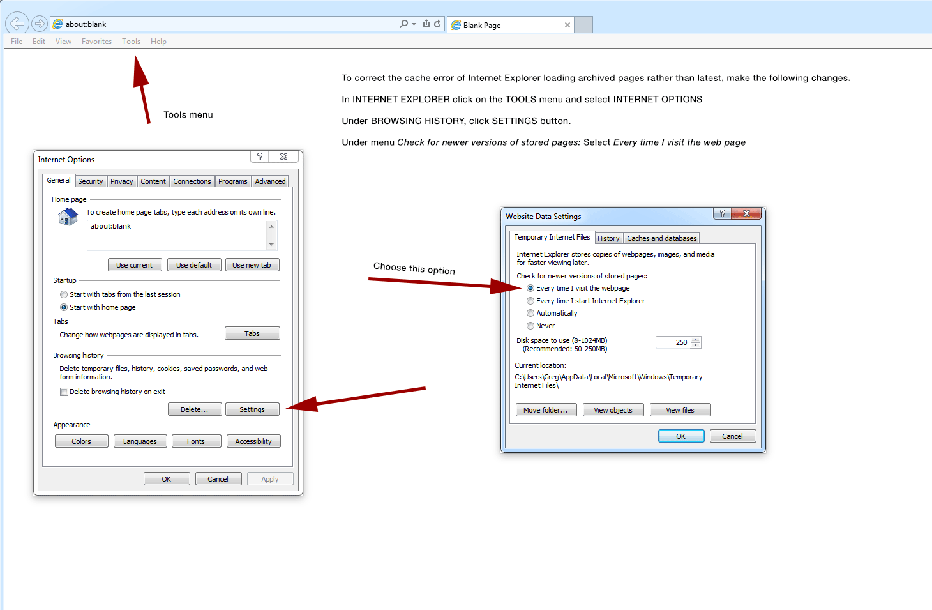
Task: Switch to Temporary Internet Files tab
Action: 552,237
